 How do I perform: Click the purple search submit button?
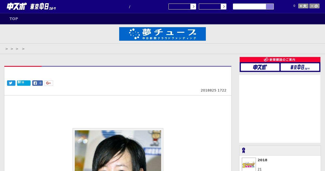tap(270, 7)
